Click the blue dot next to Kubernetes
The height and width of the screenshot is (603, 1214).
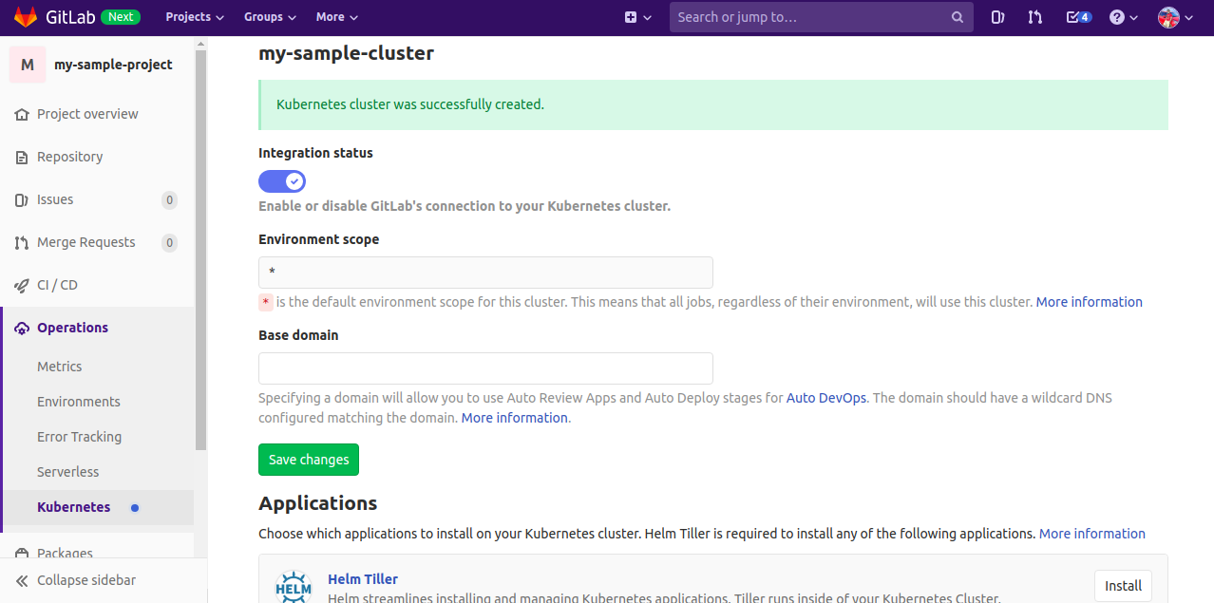tap(135, 507)
